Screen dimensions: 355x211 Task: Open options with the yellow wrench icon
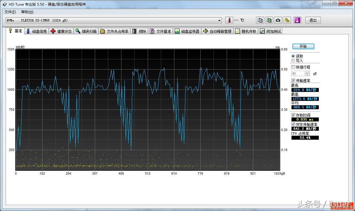click(x=287, y=20)
